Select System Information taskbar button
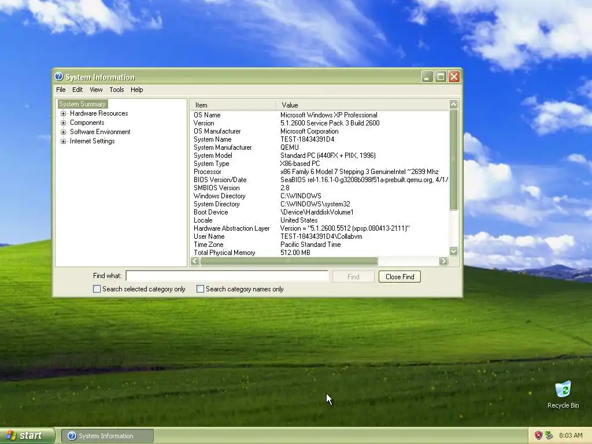Viewport: 592px width, 444px height. coord(107,436)
